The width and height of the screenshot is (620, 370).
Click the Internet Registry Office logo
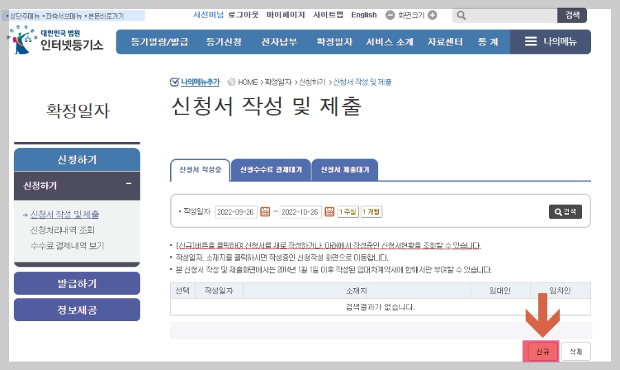coord(55,40)
